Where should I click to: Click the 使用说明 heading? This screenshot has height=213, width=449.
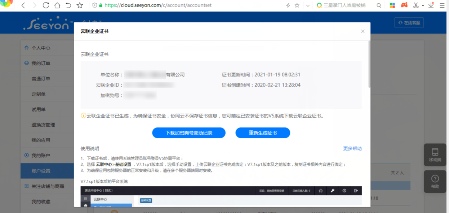click(x=90, y=149)
